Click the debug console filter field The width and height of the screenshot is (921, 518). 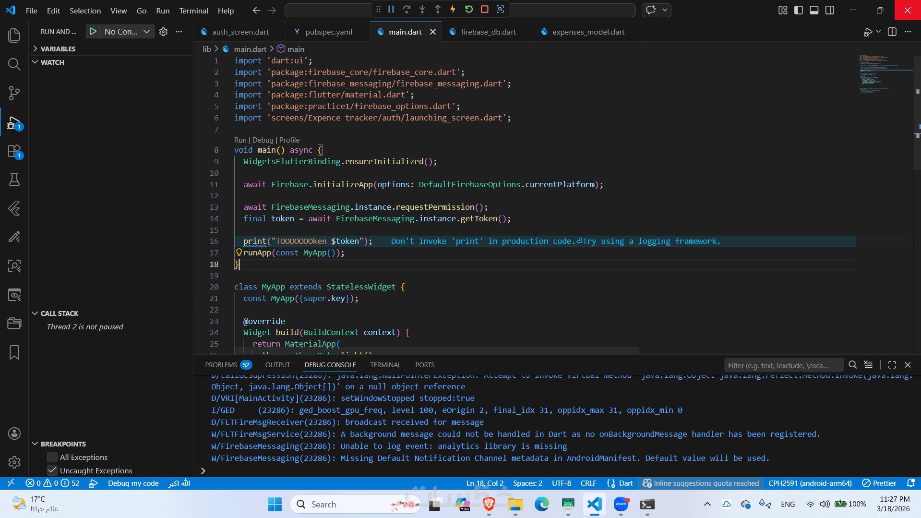[x=783, y=365]
